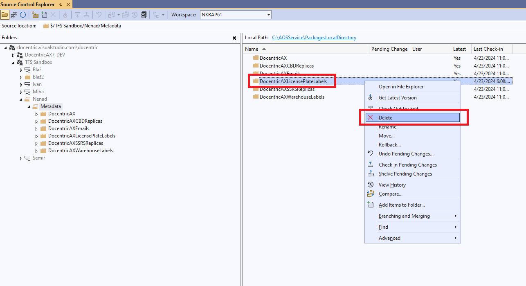Click the disconnected source control icon

click(x=14, y=15)
